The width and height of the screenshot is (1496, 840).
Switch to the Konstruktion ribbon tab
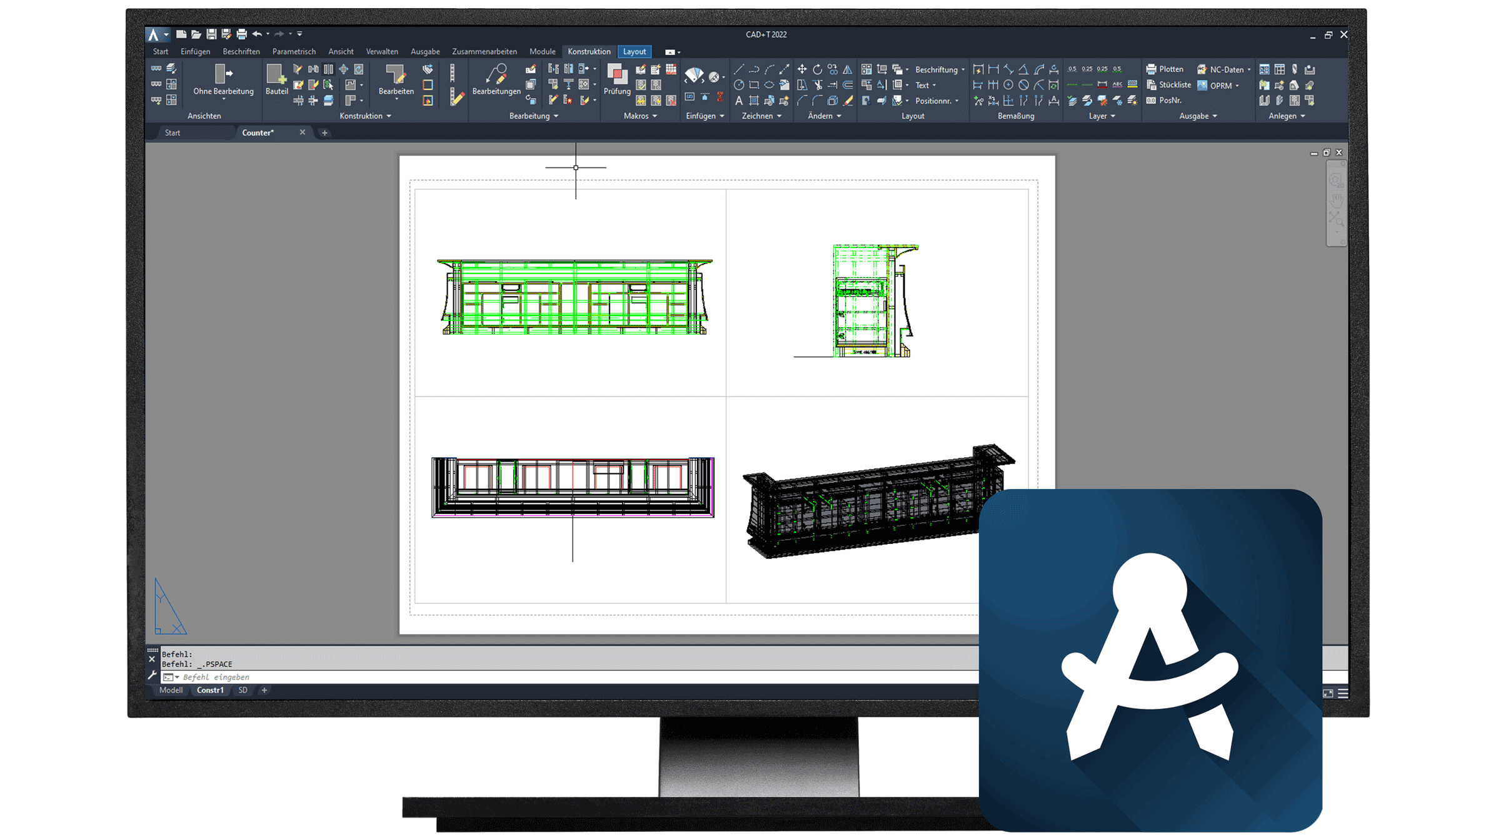(589, 52)
